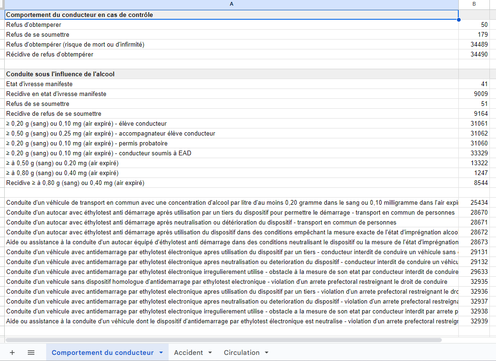Select heading 'Conduite sous l'influence de l'alcool'
Viewport: 496px width, 361px height.
232,74
